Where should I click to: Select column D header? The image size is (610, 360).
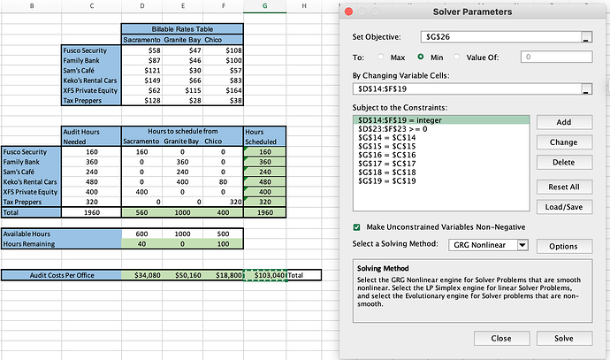click(142, 6)
